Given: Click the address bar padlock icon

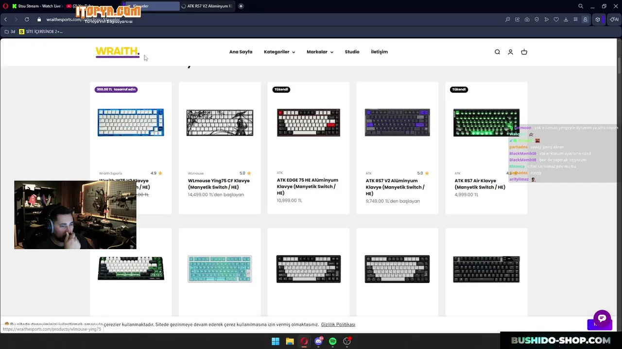Looking at the screenshot, I should pyautogui.click(x=39, y=19).
